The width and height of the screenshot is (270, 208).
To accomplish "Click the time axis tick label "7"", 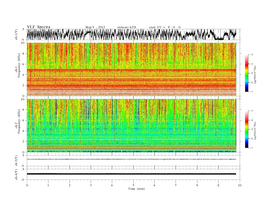I will [176, 185].
